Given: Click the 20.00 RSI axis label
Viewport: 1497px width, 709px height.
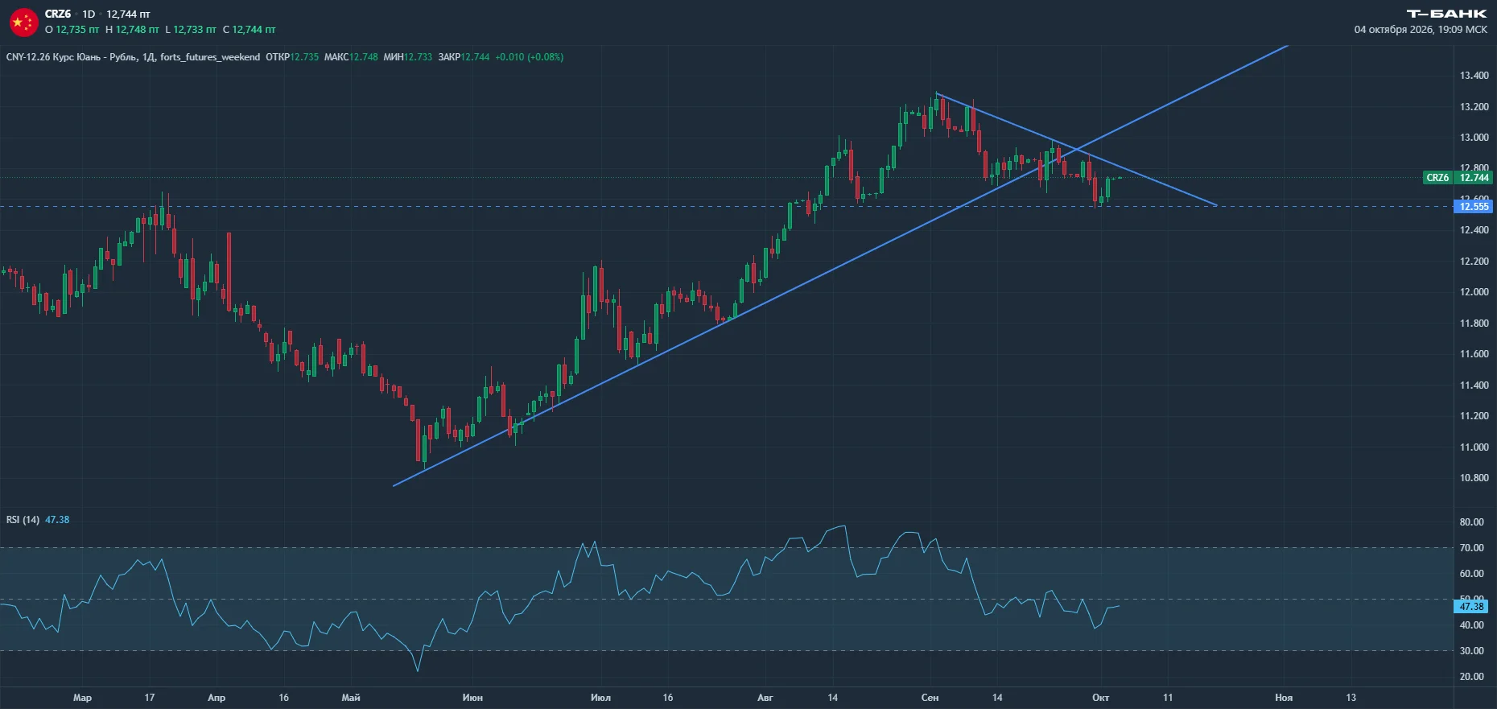Looking at the screenshot, I should 1472,677.
